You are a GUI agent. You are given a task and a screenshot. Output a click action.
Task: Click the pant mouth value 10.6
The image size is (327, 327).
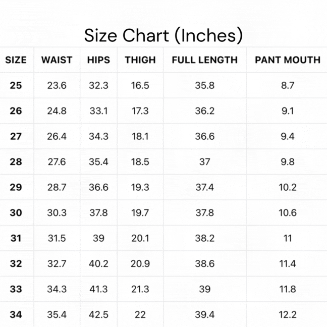(287, 213)
